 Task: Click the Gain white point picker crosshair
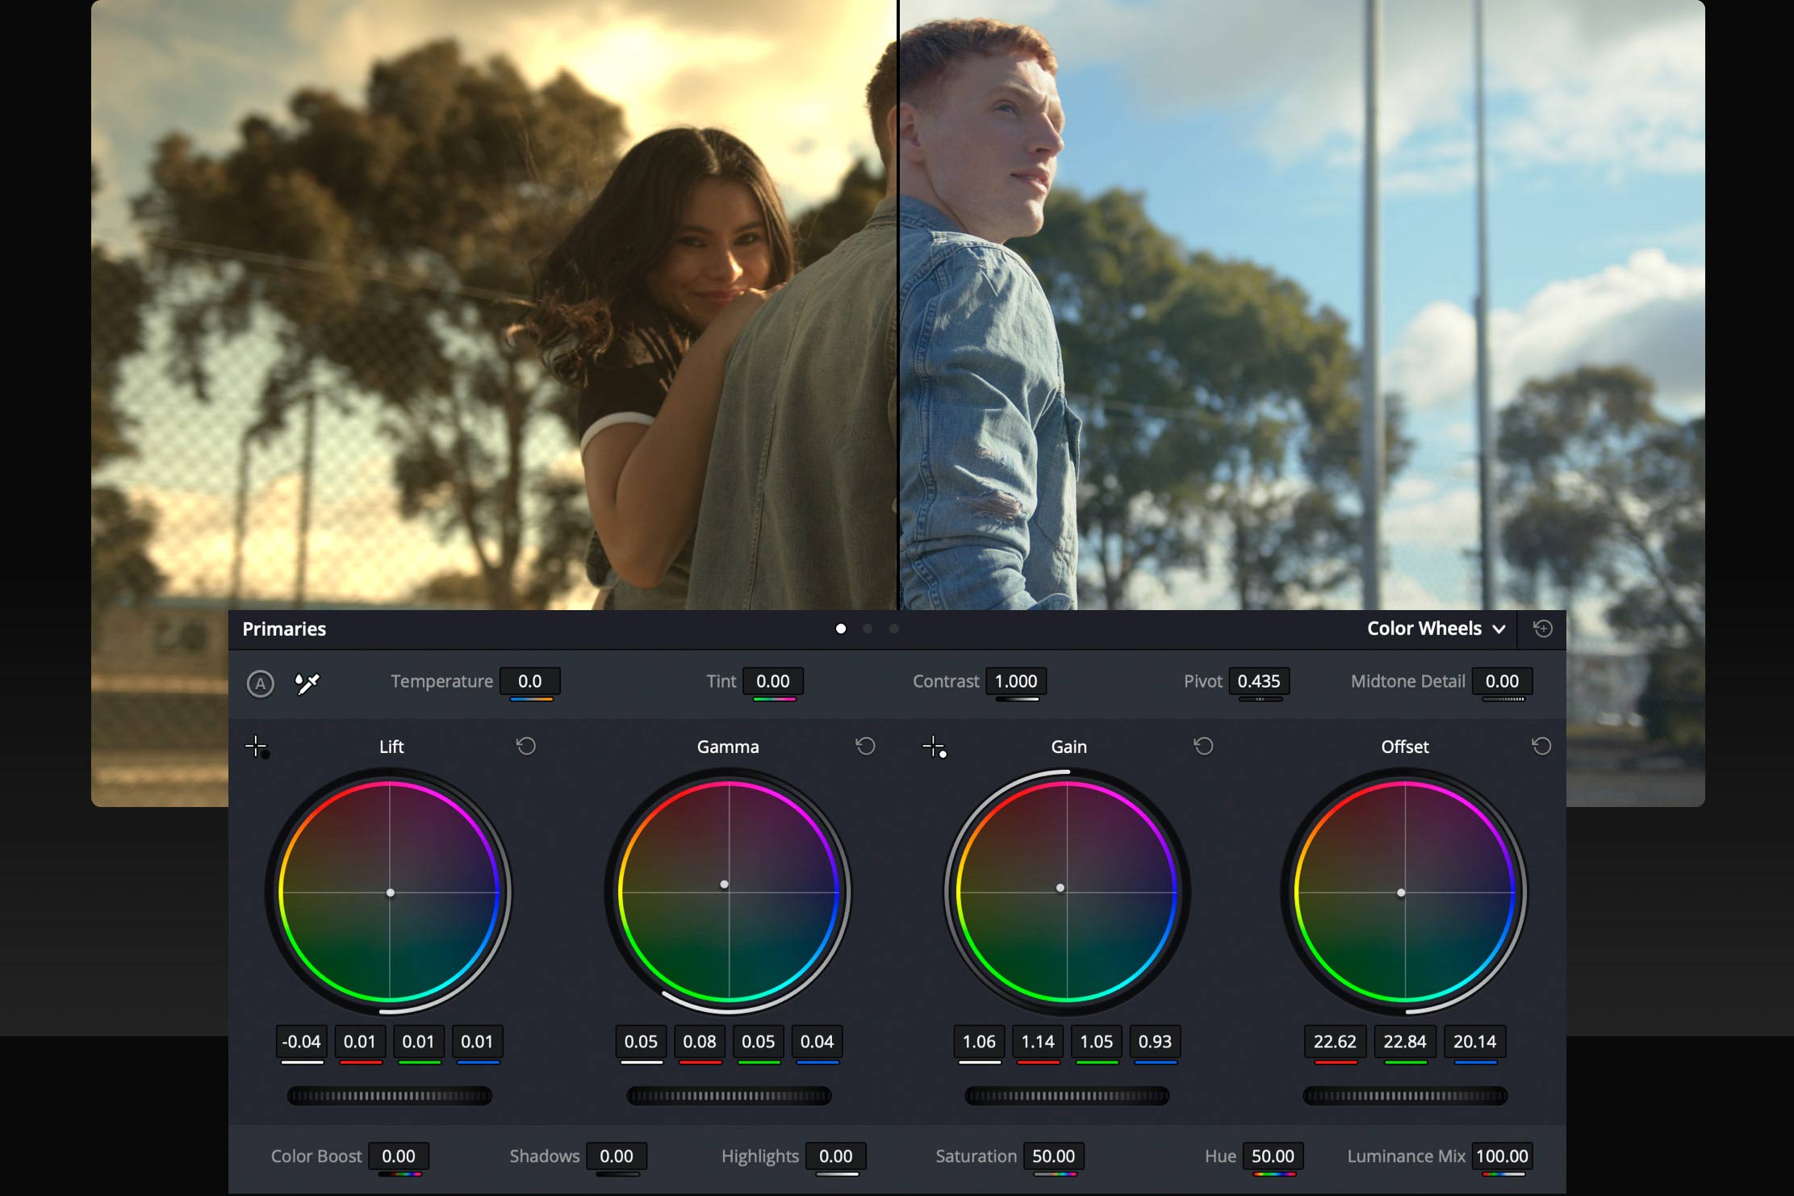pos(934,747)
